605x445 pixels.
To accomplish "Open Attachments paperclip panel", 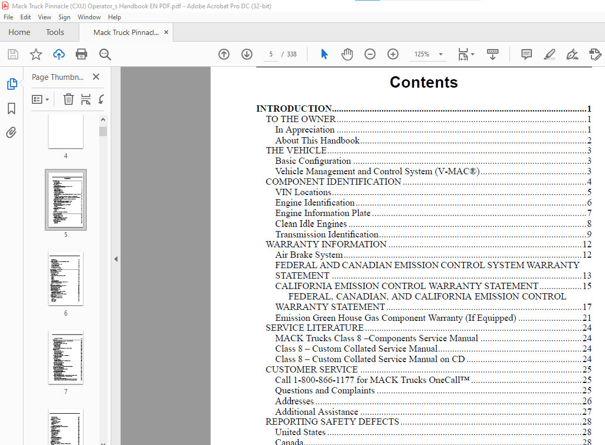I will (x=11, y=133).
